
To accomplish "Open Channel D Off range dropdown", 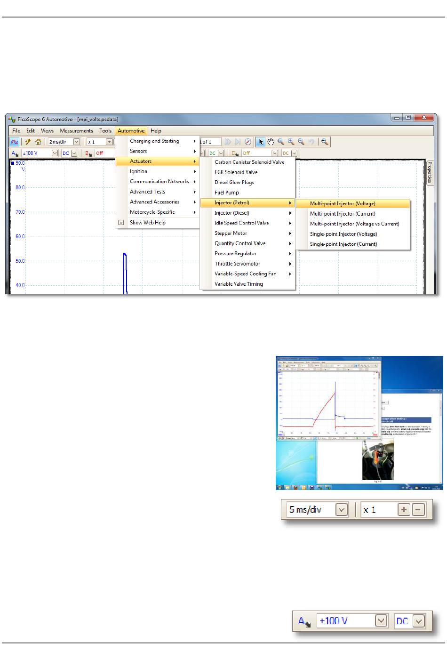I will click(x=275, y=153).
